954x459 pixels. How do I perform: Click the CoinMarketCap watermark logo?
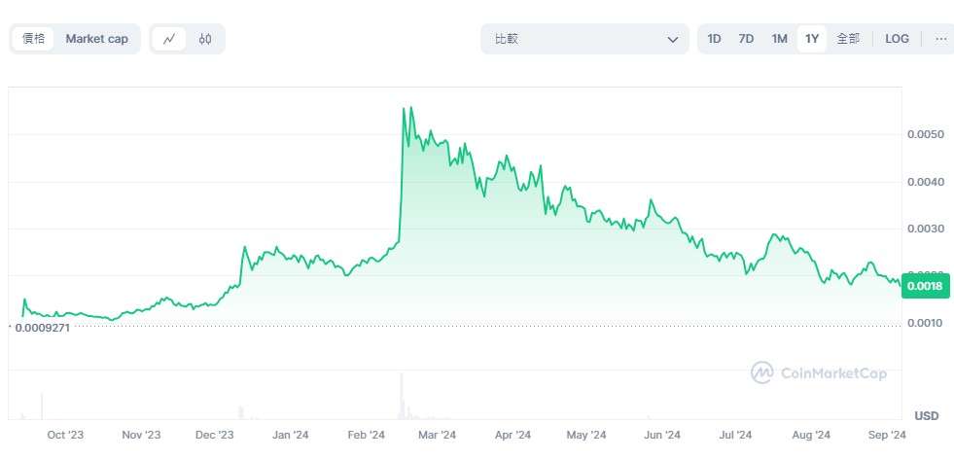point(818,372)
